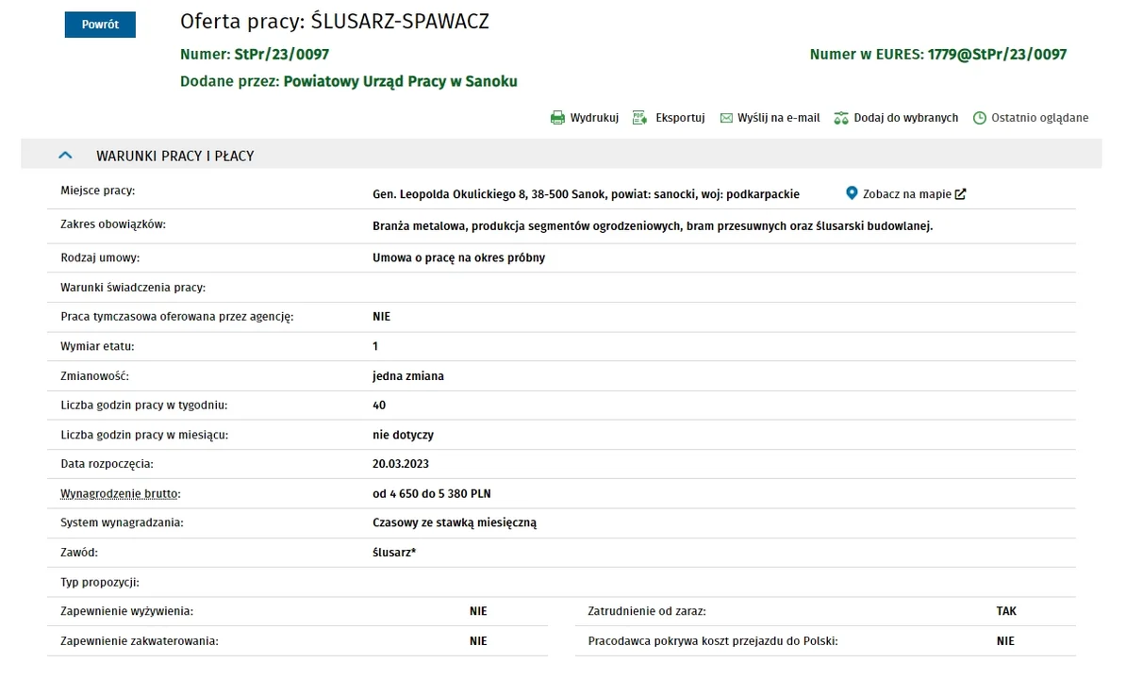Image resolution: width=1126 pixels, height=679 pixels.
Task: Click Czasowy ze stawką miesięczną value
Action: [455, 522]
